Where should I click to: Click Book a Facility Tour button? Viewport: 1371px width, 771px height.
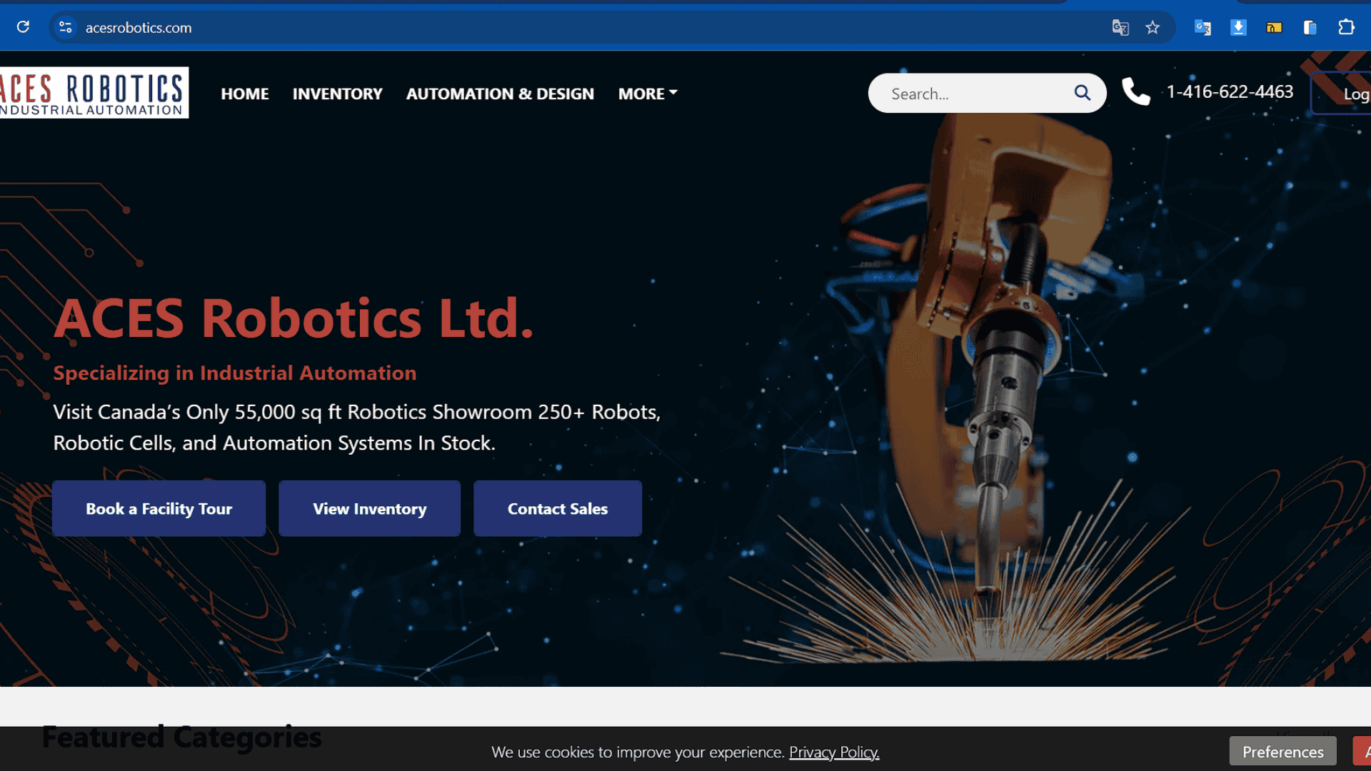(x=159, y=508)
